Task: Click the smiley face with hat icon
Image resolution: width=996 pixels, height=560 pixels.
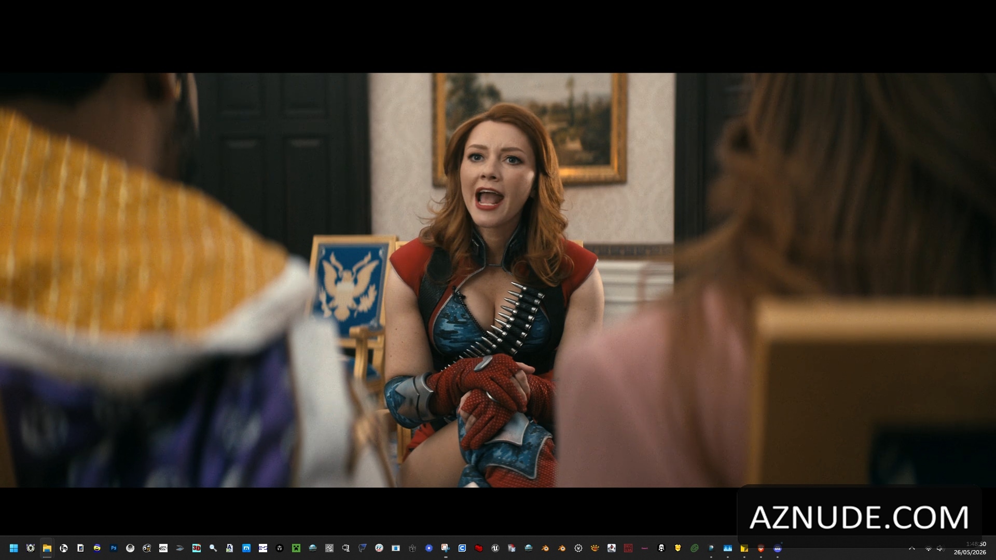Action: pyautogui.click(x=97, y=548)
